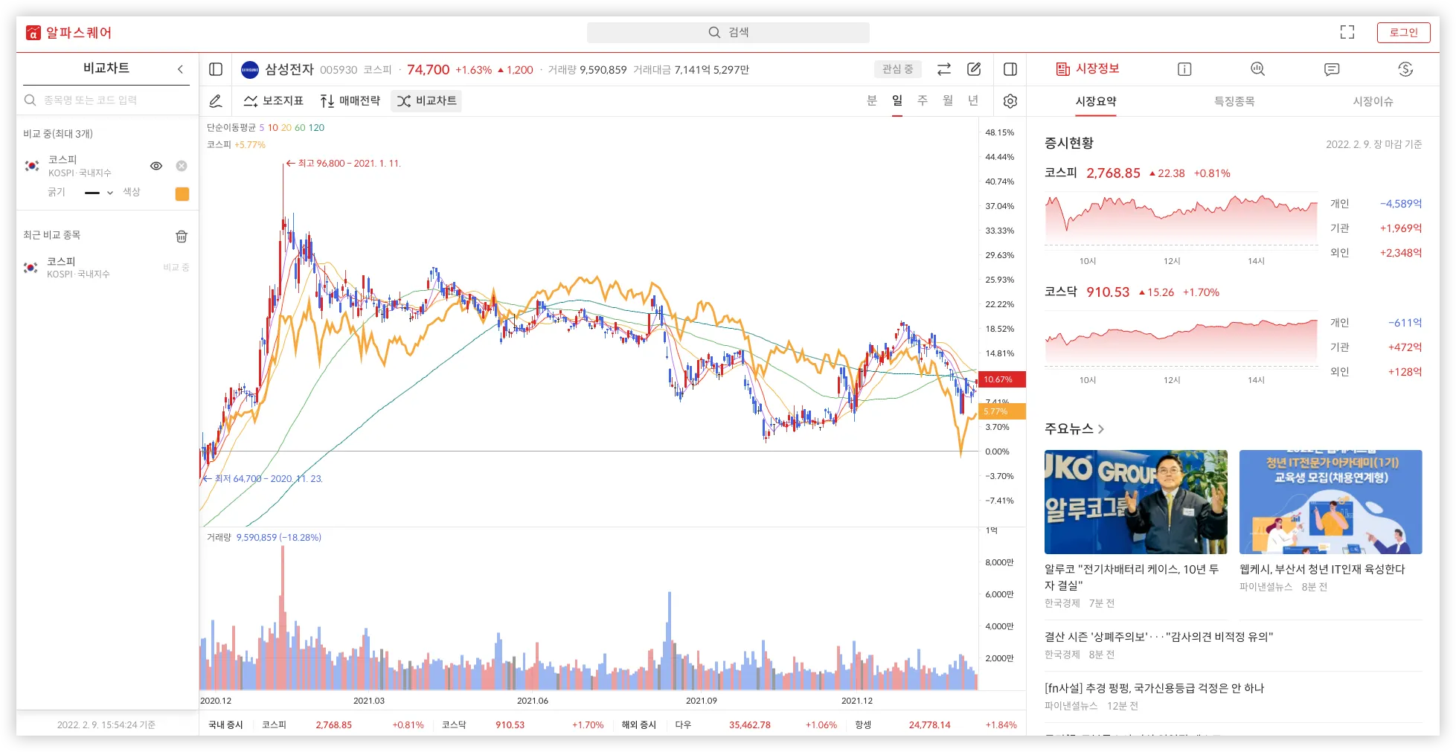Screen dimensions: 1456x752
Task: Select the 분 minute interval
Action: [x=872, y=100]
